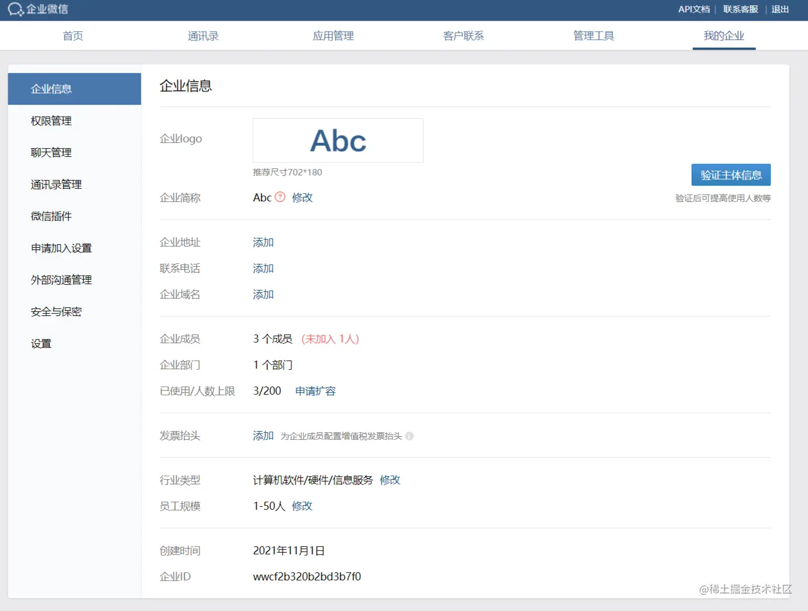Click the info icon after 增值税发票抬头

pyautogui.click(x=409, y=436)
